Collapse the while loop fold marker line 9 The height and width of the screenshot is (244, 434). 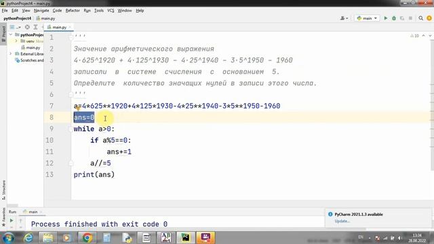coord(71,129)
